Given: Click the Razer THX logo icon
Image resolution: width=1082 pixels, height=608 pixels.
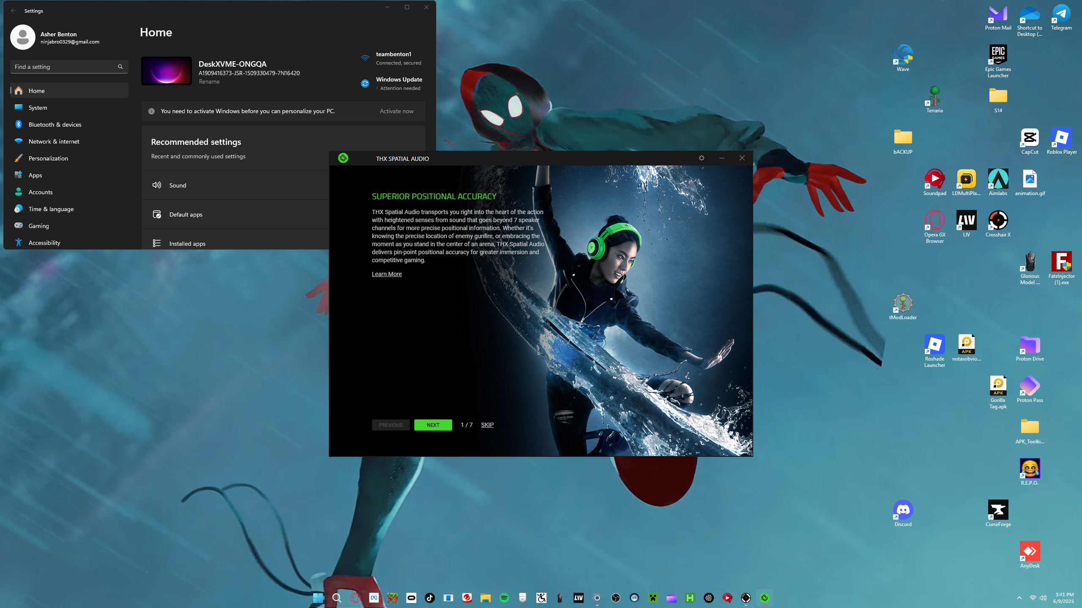Looking at the screenshot, I should (x=343, y=158).
